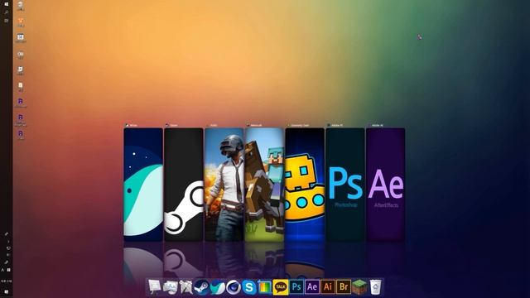Open the fourth desktop shortcut icon

coord(20,55)
